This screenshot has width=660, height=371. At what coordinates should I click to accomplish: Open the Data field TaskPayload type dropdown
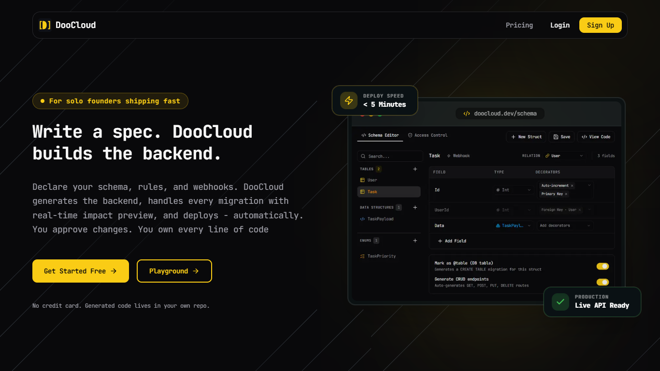[514, 226]
